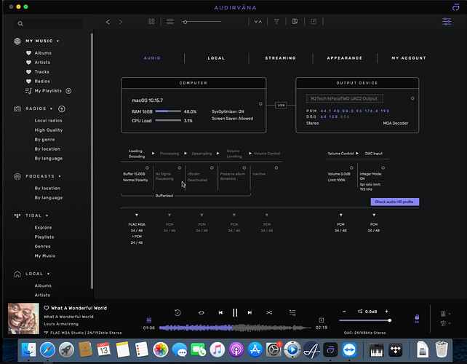The image size is (467, 364).
Task: Open Albums under My Music
Action: (x=43, y=52)
